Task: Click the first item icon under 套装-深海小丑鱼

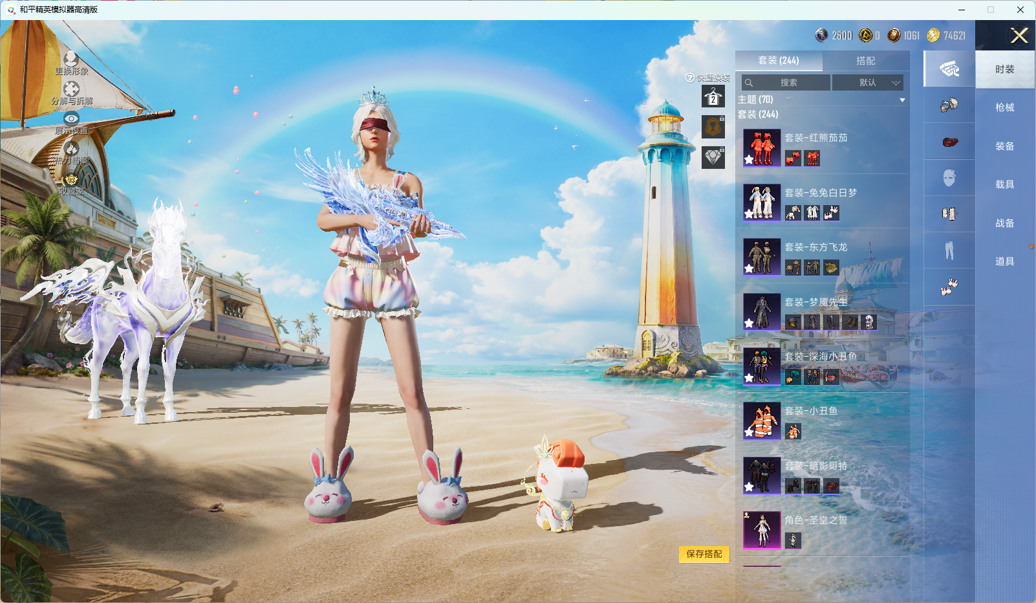Action: pos(793,377)
